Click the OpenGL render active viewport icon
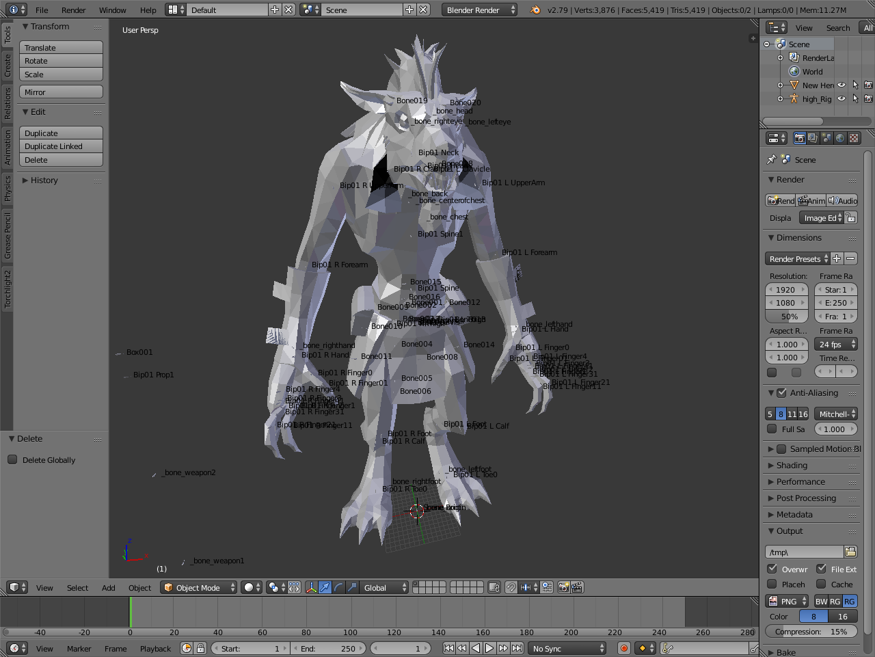 pyautogui.click(x=564, y=587)
